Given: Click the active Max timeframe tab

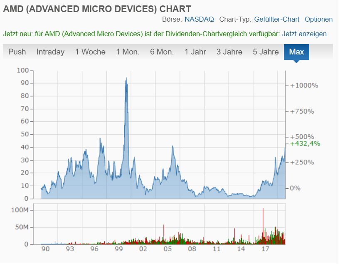Looking at the screenshot, I should coord(296,52).
